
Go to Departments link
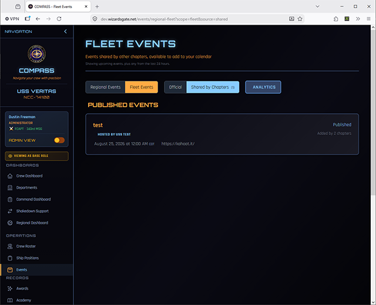click(26, 188)
